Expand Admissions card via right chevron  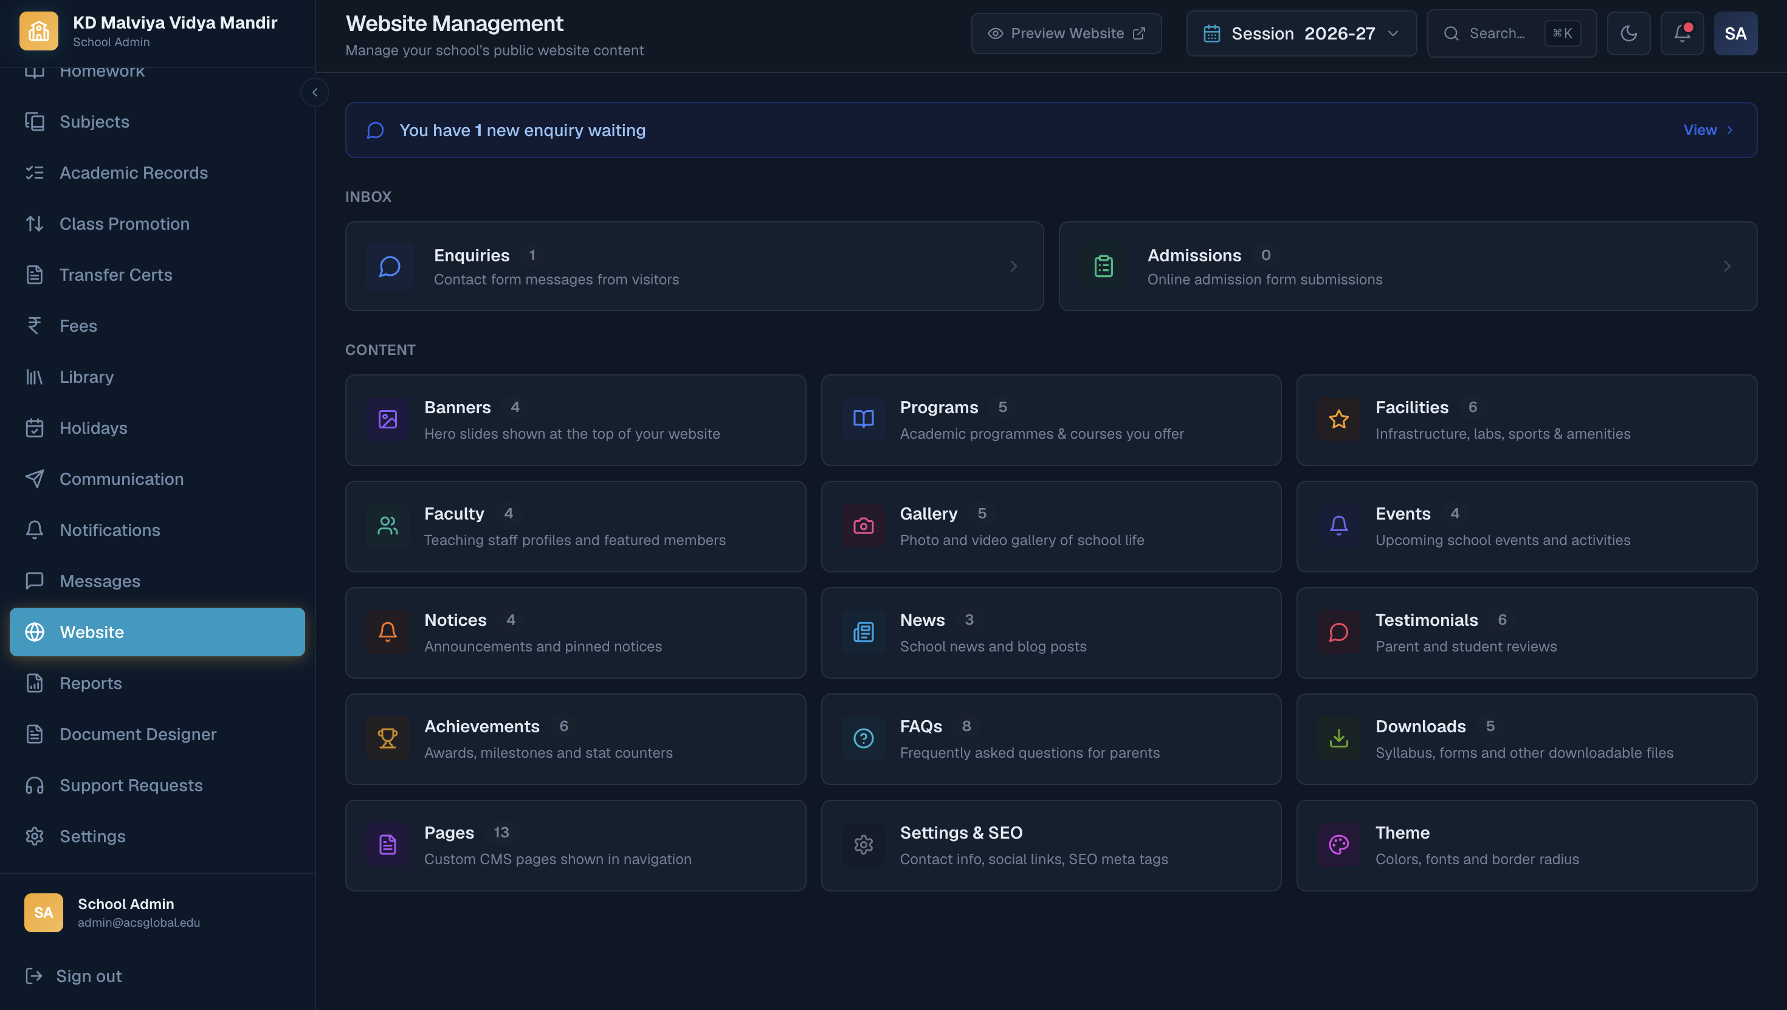pos(1727,266)
